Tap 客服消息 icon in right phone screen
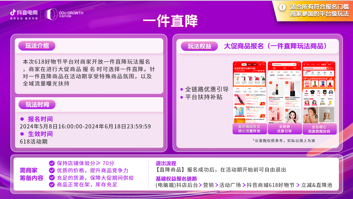This screenshot has height=199, width=353. (x=319, y=73)
